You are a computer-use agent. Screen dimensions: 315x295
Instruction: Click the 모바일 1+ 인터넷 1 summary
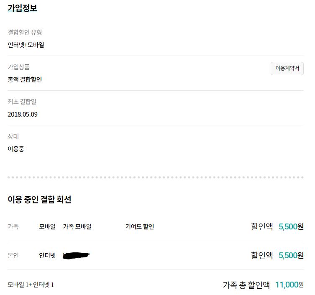click(31, 285)
